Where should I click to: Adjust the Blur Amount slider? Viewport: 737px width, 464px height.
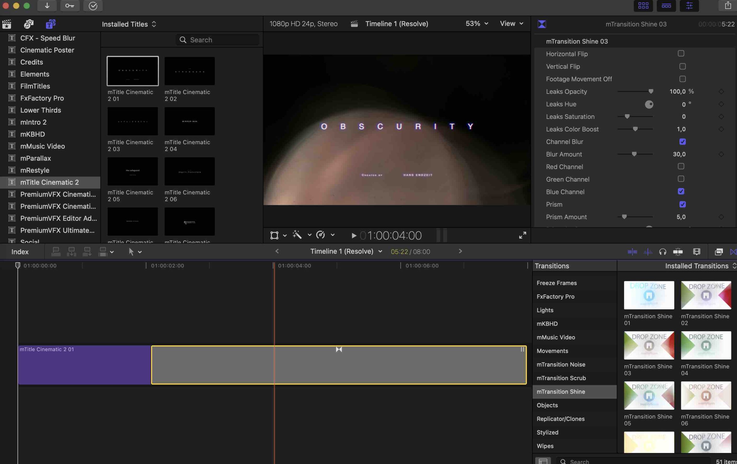pos(634,154)
